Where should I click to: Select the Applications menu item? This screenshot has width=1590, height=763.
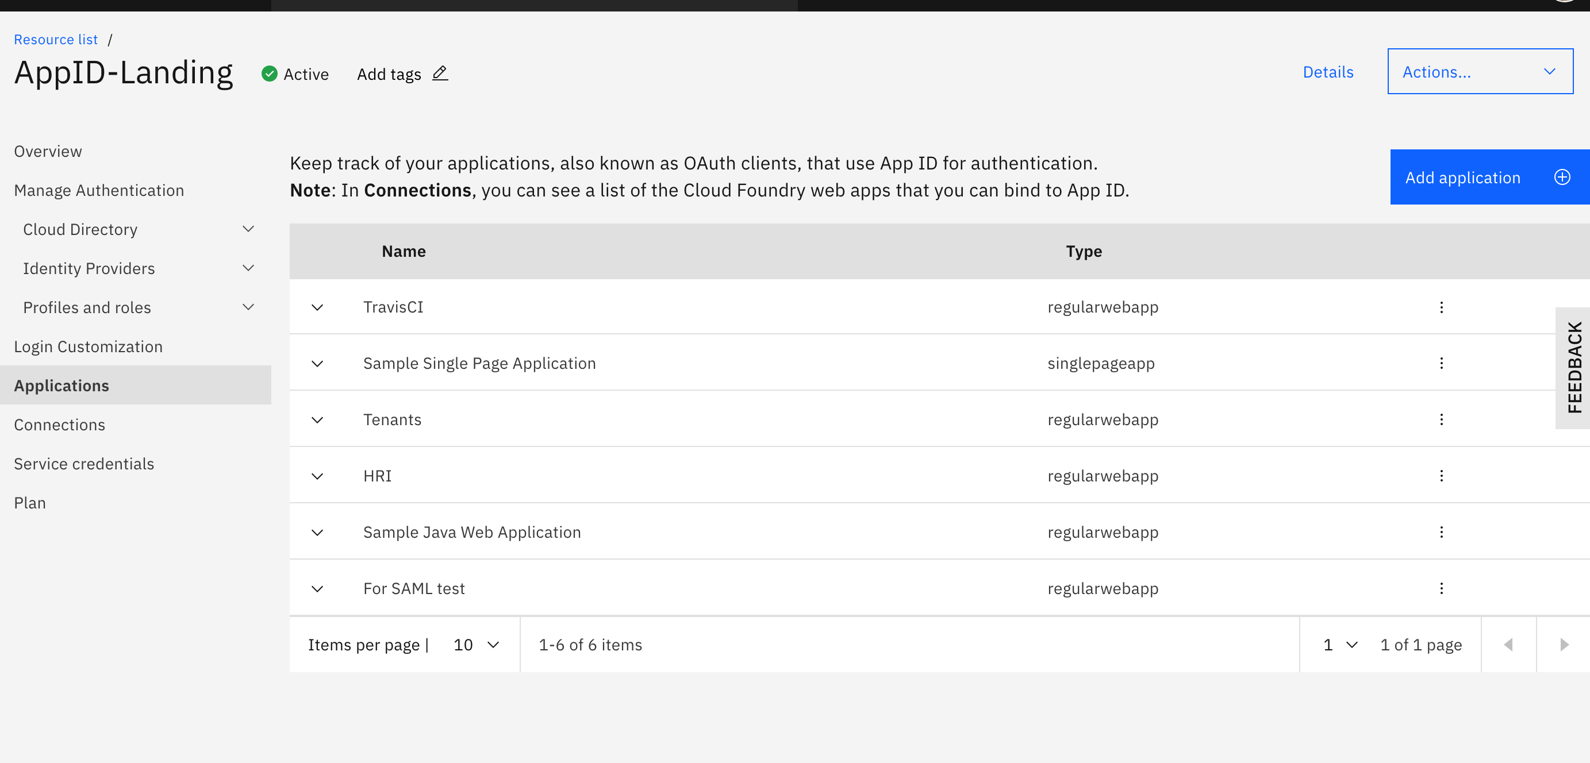(61, 385)
